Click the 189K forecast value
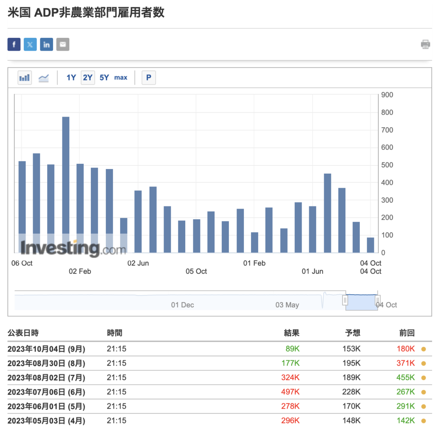Image resolution: width=435 pixels, height=432 pixels. pos(351,378)
